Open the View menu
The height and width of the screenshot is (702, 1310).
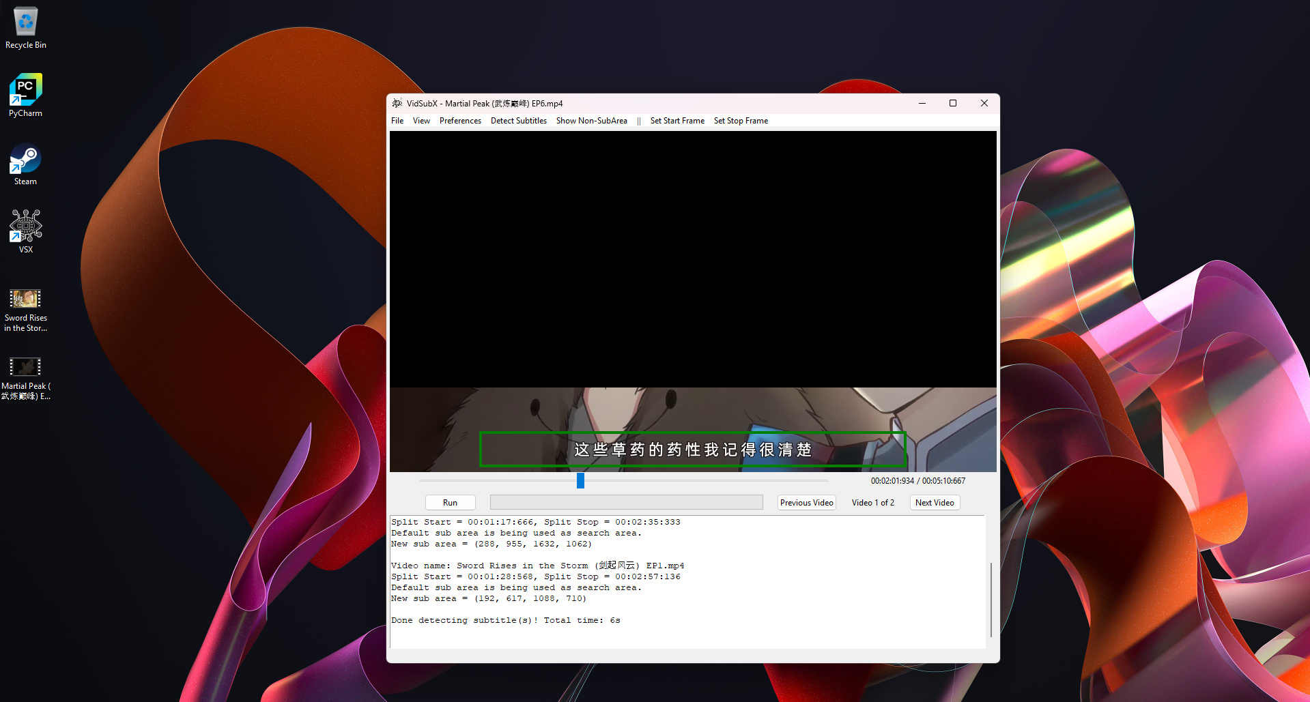421,121
